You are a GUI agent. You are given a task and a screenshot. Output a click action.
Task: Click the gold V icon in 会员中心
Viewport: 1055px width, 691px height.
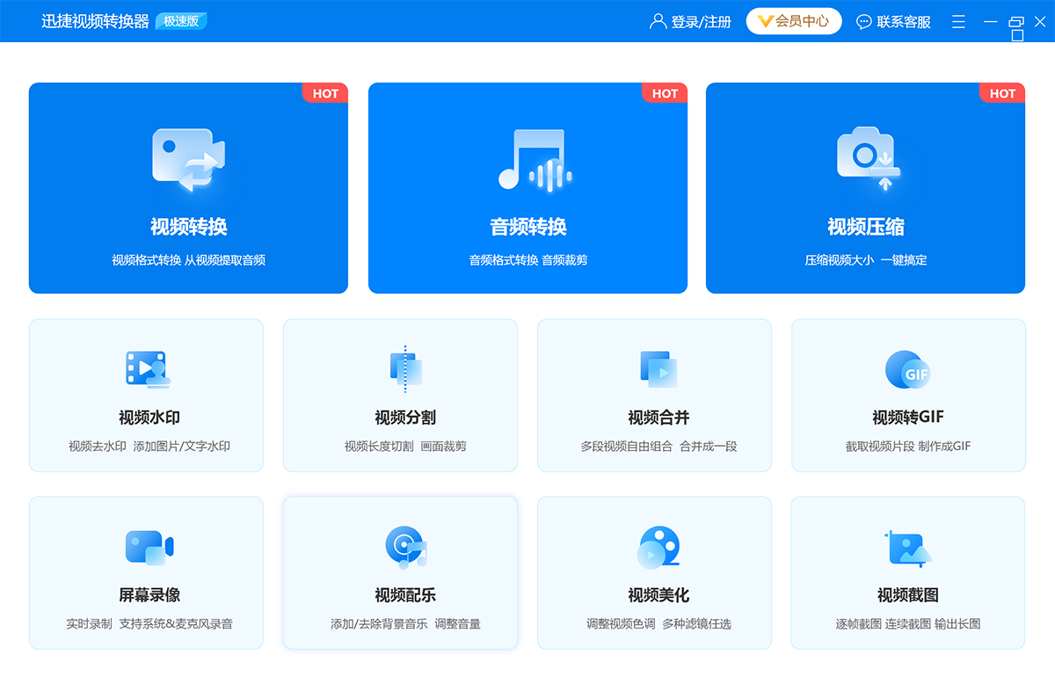pyautogui.click(x=765, y=21)
